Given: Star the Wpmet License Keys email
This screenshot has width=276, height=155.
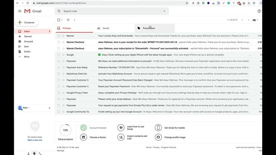Looking at the screenshot, I should click(63, 36).
